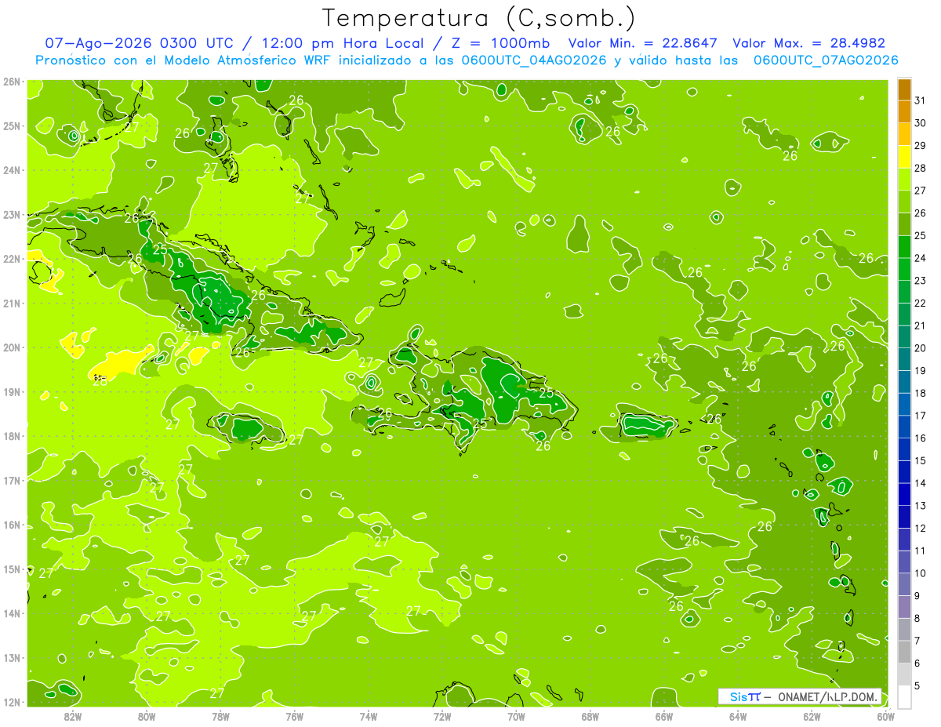Click the "Valor Max. = 28.4982" readout
The image size is (941, 727).
tap(809, 43)
